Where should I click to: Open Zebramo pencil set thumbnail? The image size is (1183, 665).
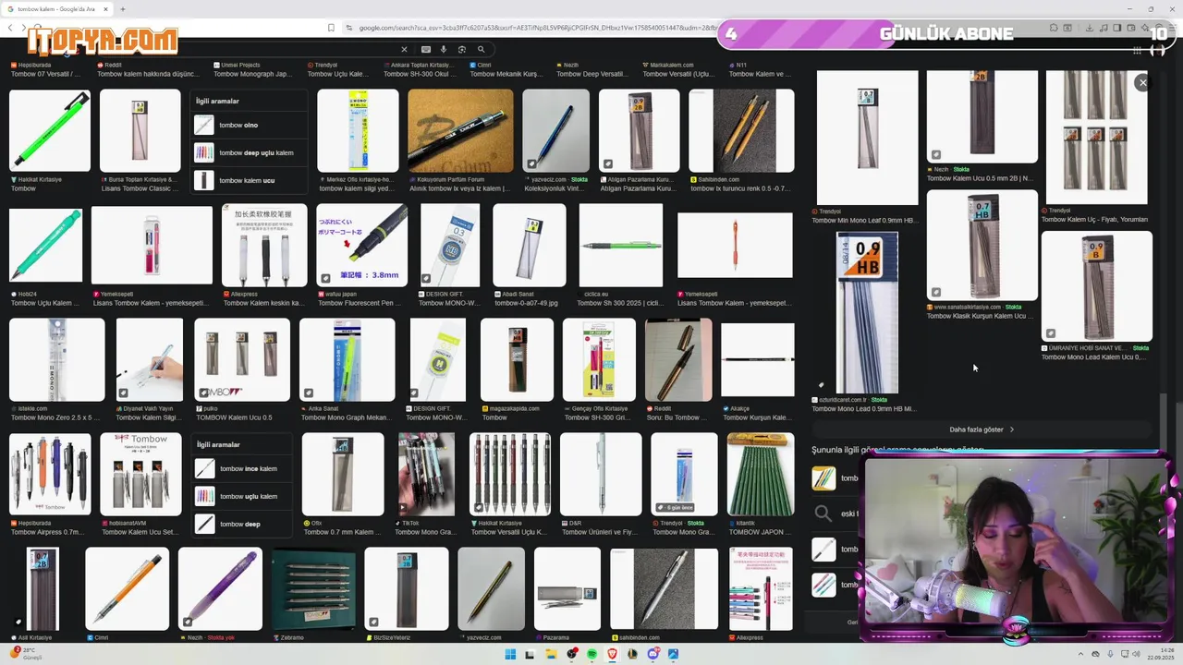pos(314,589)
